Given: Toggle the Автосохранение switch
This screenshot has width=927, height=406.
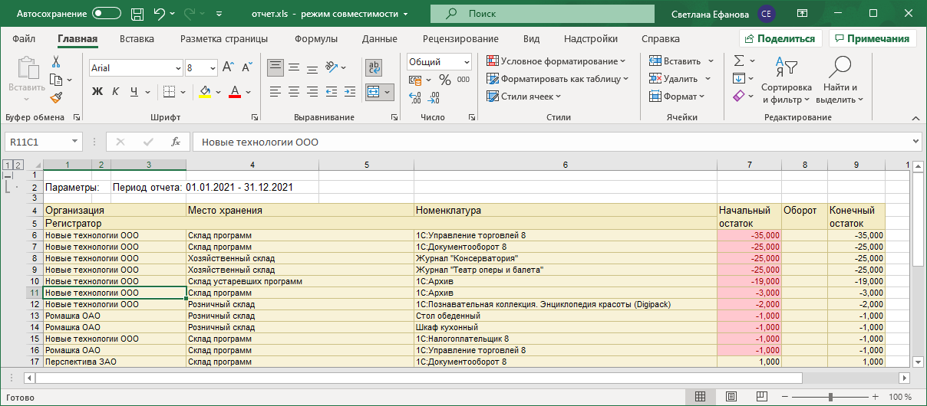Looking at the screenshot, I should click(106, 14).
